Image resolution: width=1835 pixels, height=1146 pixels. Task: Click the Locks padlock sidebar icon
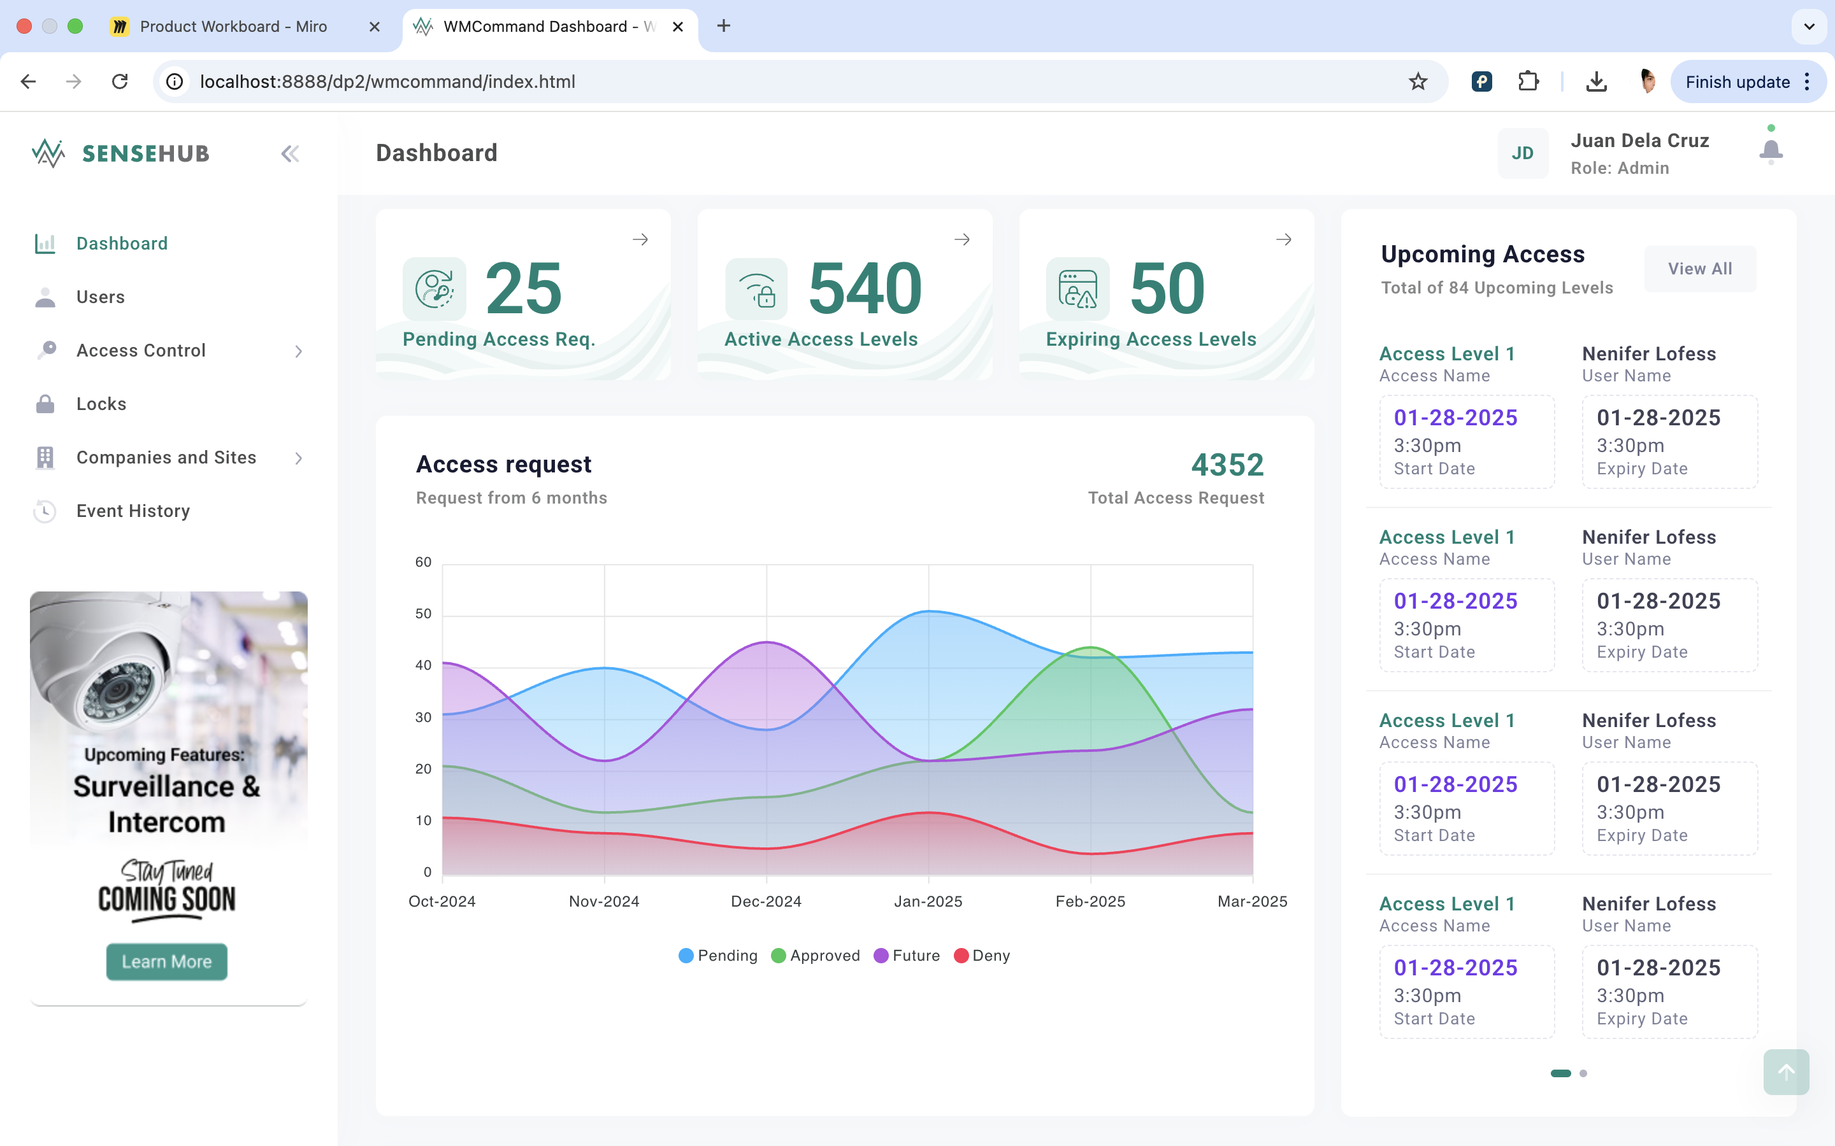45,404
